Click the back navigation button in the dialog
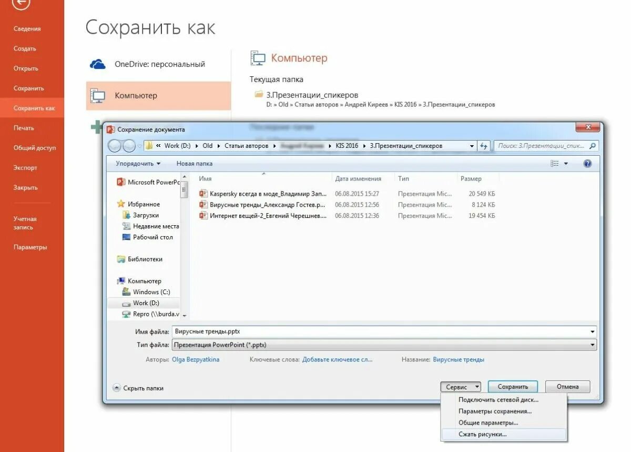 click(115, 146)
